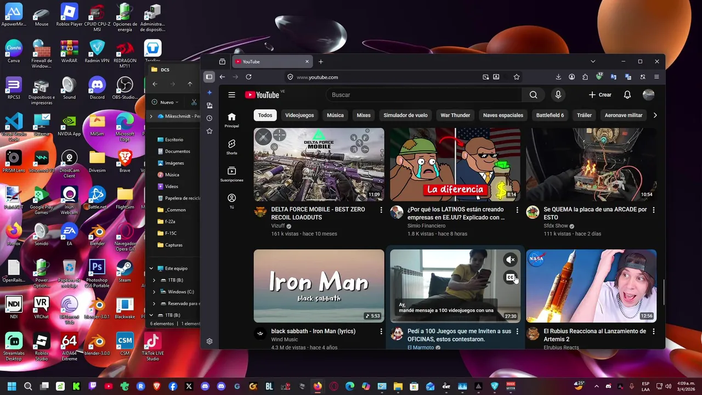Open the Tú section in sidebar

(x=231, y=201)
